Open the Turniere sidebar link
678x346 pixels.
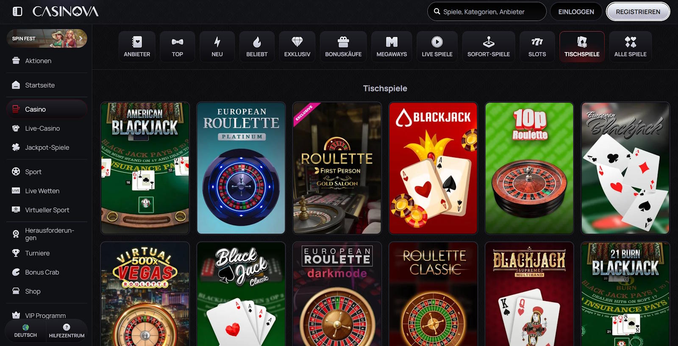pos(47,253)
